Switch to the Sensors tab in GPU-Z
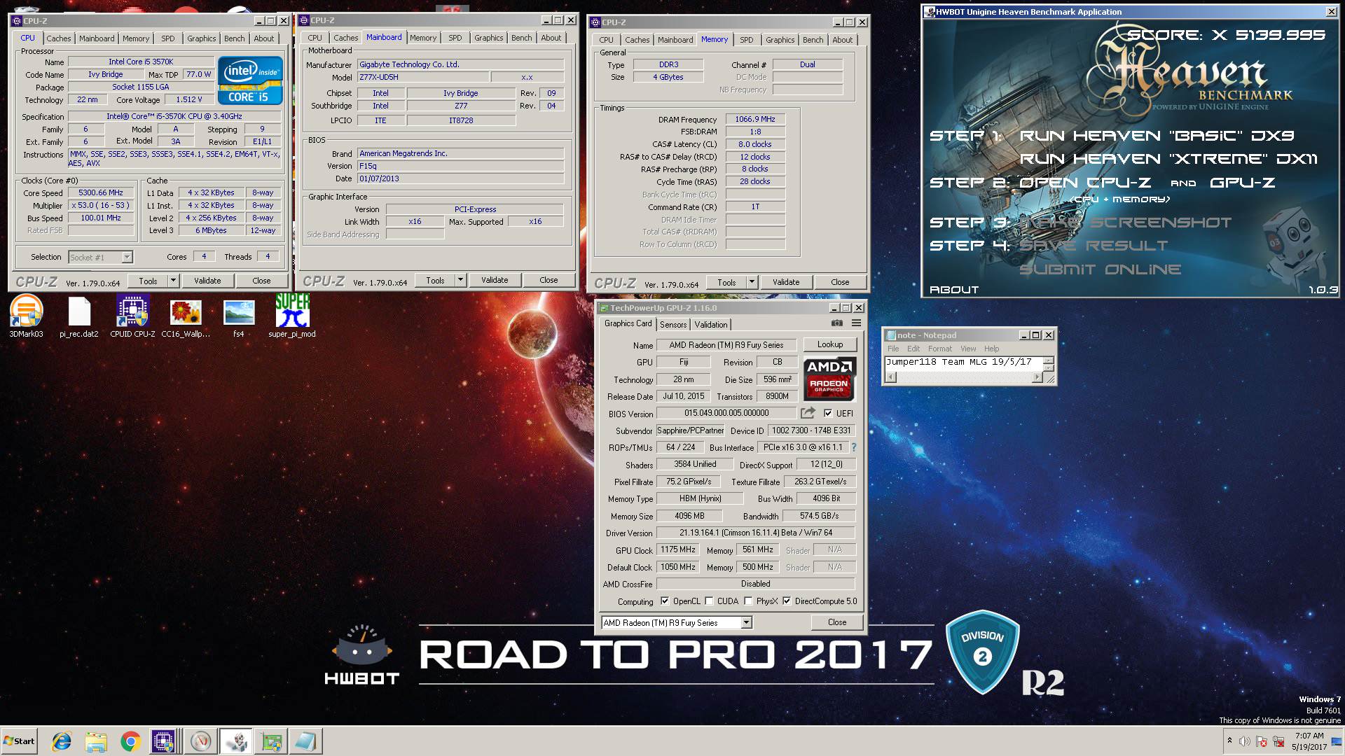This screenshot has width=1345, height=756. click(673, 324)
